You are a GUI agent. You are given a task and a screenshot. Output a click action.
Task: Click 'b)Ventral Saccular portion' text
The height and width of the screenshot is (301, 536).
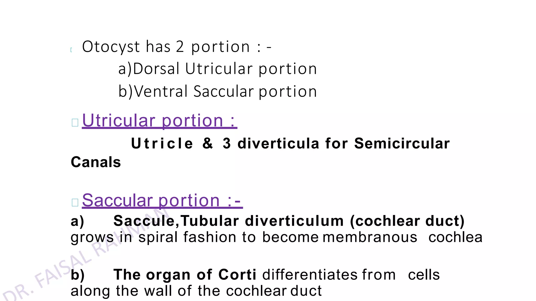[x=217, y=91]
